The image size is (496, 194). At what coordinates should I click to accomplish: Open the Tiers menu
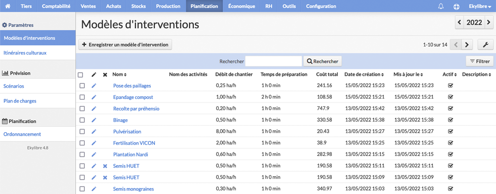tap(26, 6)
